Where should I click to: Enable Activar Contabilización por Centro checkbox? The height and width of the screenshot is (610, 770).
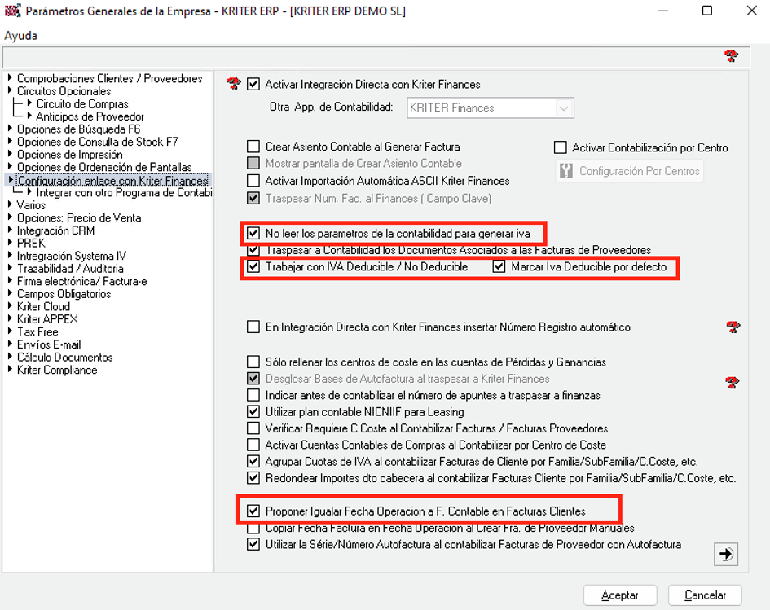(x=561, y=147)
